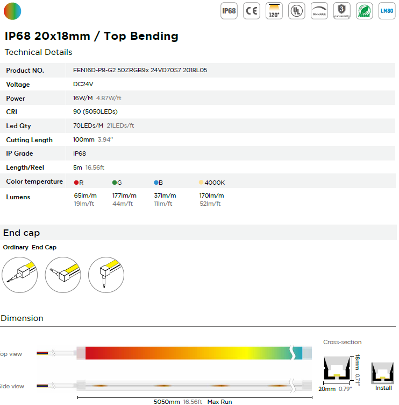Click the RGB gradient circle logo
The width and height of the screenshot is (399, 405).
pyautogui.click(x=12, y=11)
